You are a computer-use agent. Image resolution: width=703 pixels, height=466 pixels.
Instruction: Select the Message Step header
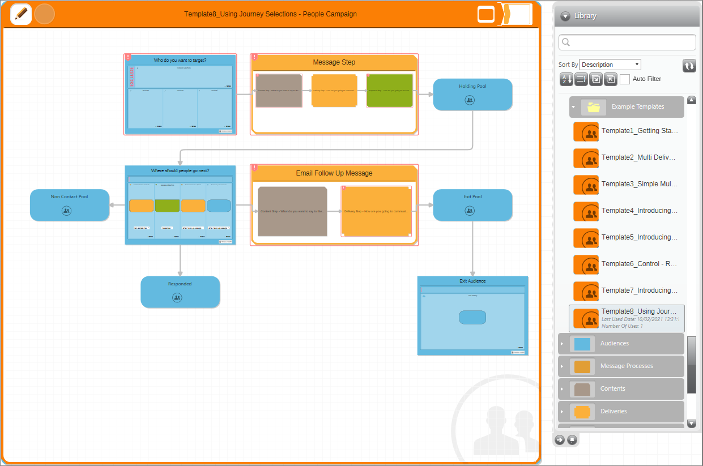[334, 62]
